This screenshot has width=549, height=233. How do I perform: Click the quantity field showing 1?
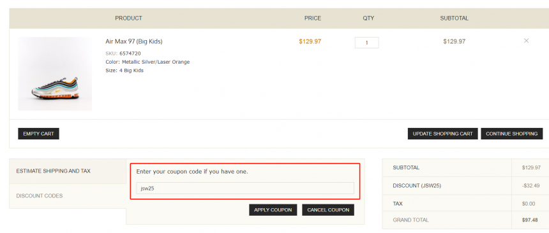[x=366, y=43]
